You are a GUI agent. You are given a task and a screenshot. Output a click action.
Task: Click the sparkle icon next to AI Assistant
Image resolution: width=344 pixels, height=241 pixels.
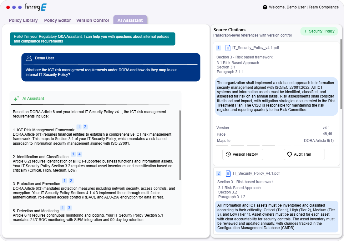[x=16, y=98]
